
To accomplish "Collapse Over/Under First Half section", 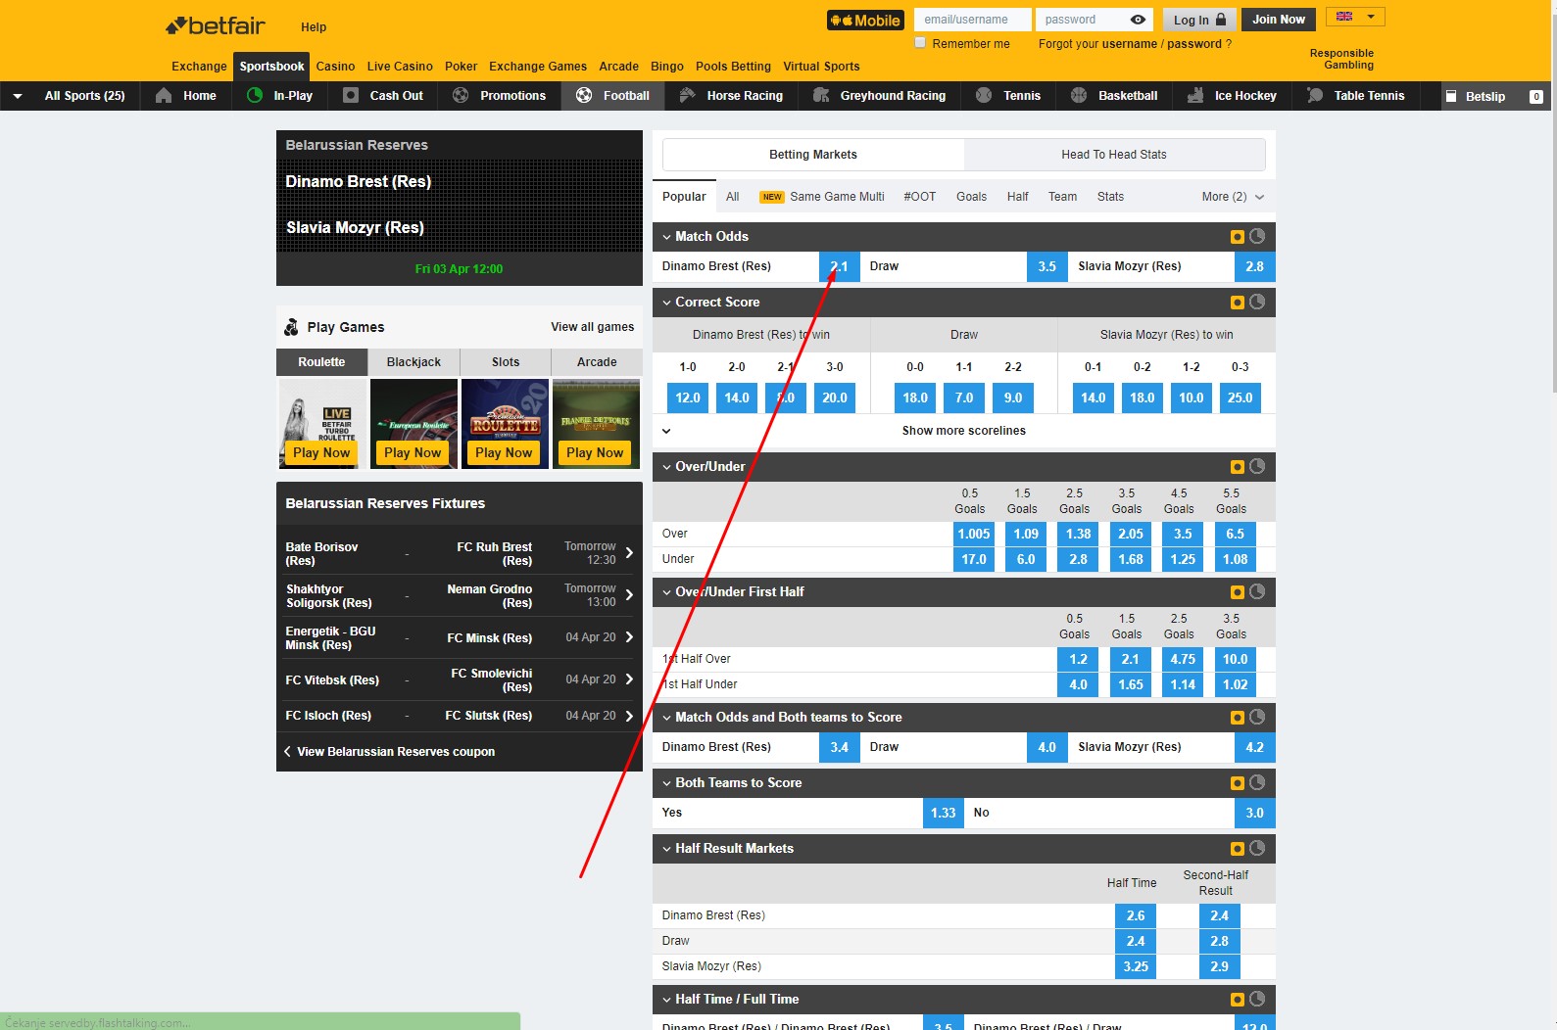I will (x=666, y=592).
